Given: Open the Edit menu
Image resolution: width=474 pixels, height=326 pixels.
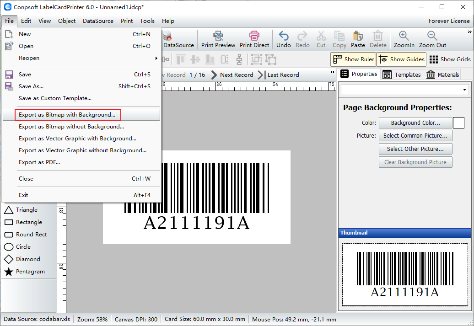Looking at the screenshot, I should [x=26, y=21].
